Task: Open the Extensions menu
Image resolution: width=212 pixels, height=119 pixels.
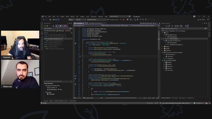Action: tap(93, 17)
